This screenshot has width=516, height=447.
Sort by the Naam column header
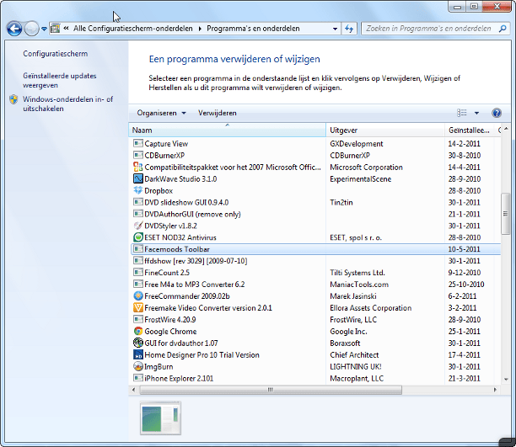[227, 130]
